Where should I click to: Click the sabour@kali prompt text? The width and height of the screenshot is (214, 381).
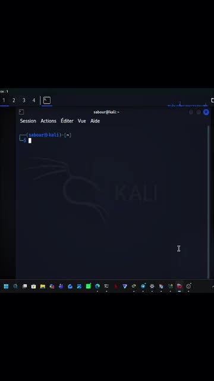coord(44,135)
